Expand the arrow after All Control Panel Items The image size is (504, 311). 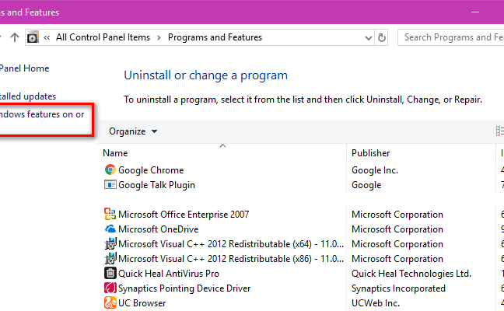159,38
